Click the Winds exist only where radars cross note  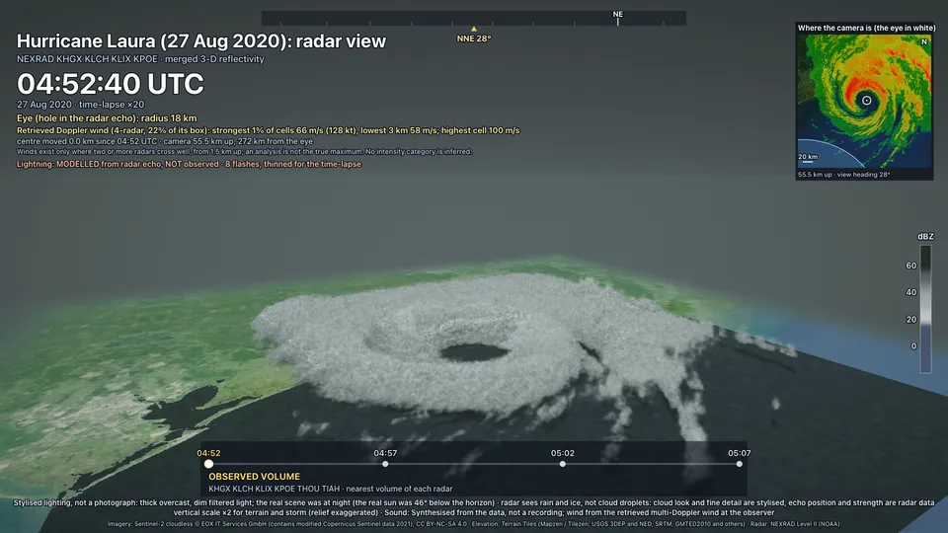[244, 152]
